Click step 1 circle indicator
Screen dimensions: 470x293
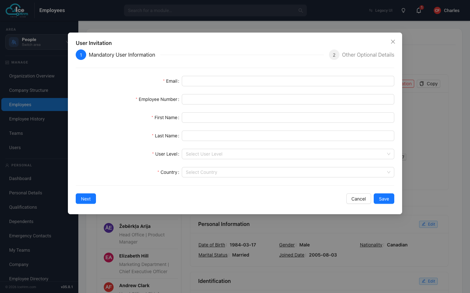(x=81, y=55)
